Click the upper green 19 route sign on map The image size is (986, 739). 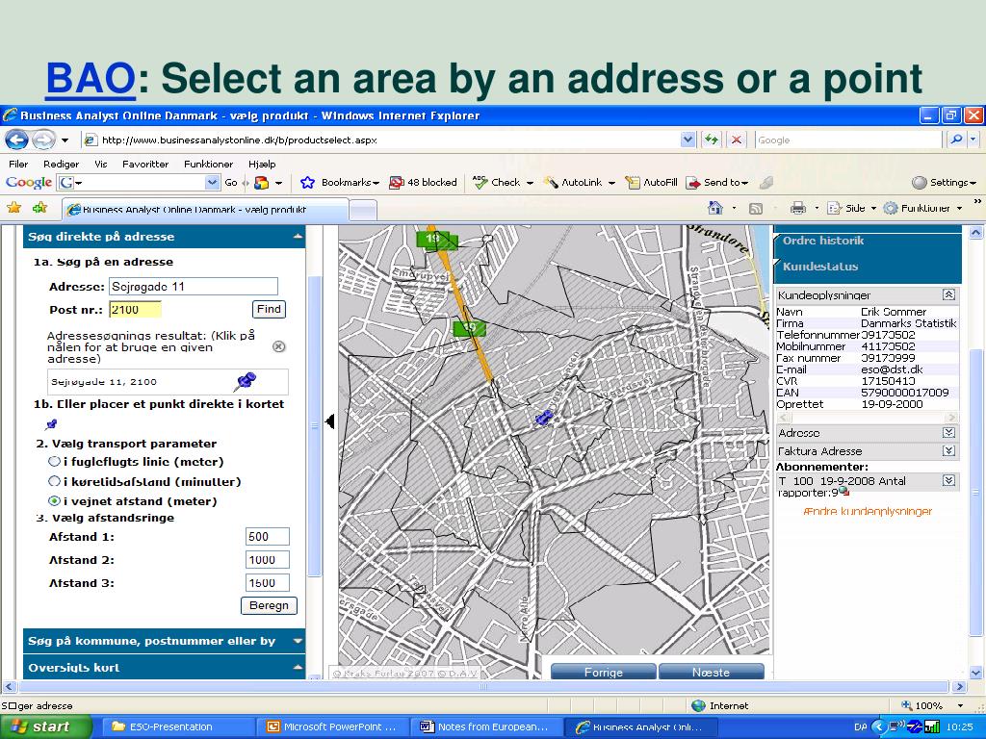[436, 239]
